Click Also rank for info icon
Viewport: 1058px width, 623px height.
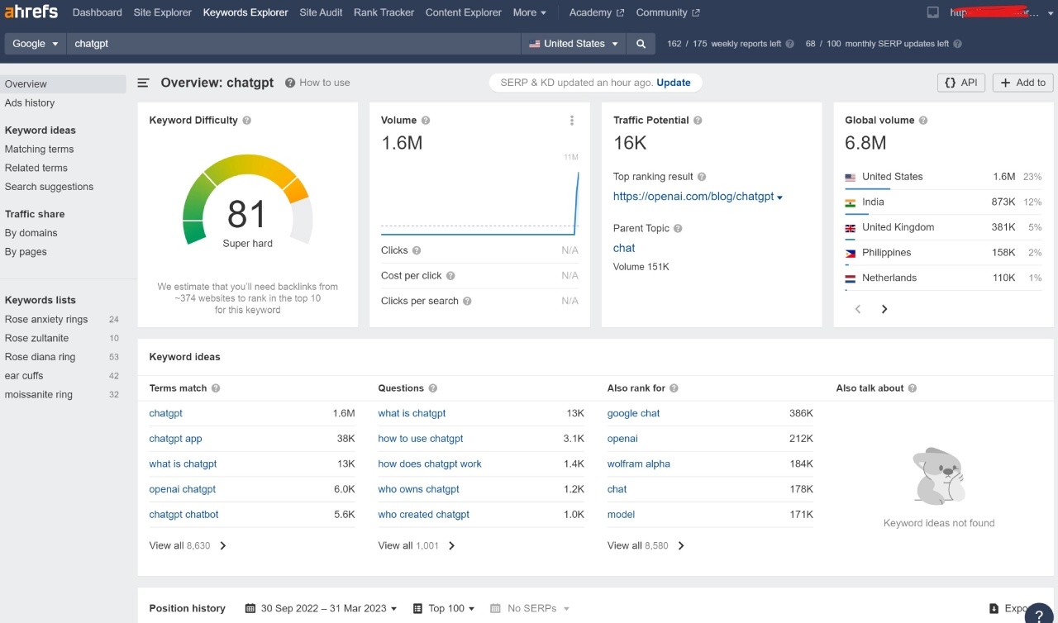(674, 388)
